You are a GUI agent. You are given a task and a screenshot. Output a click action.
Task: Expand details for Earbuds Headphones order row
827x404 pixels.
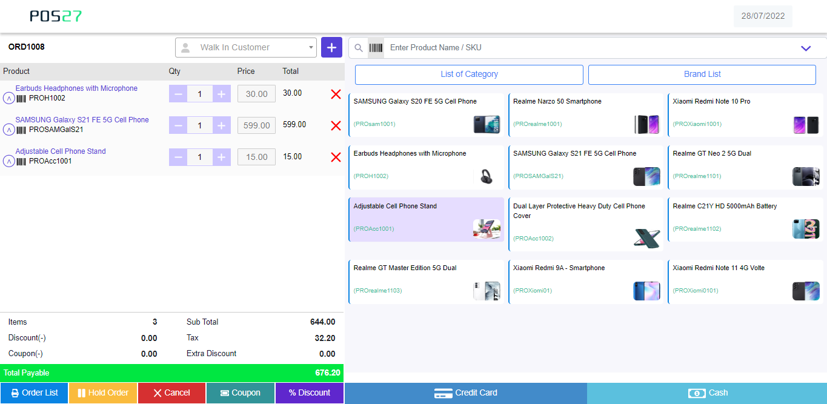click(8, 98)
